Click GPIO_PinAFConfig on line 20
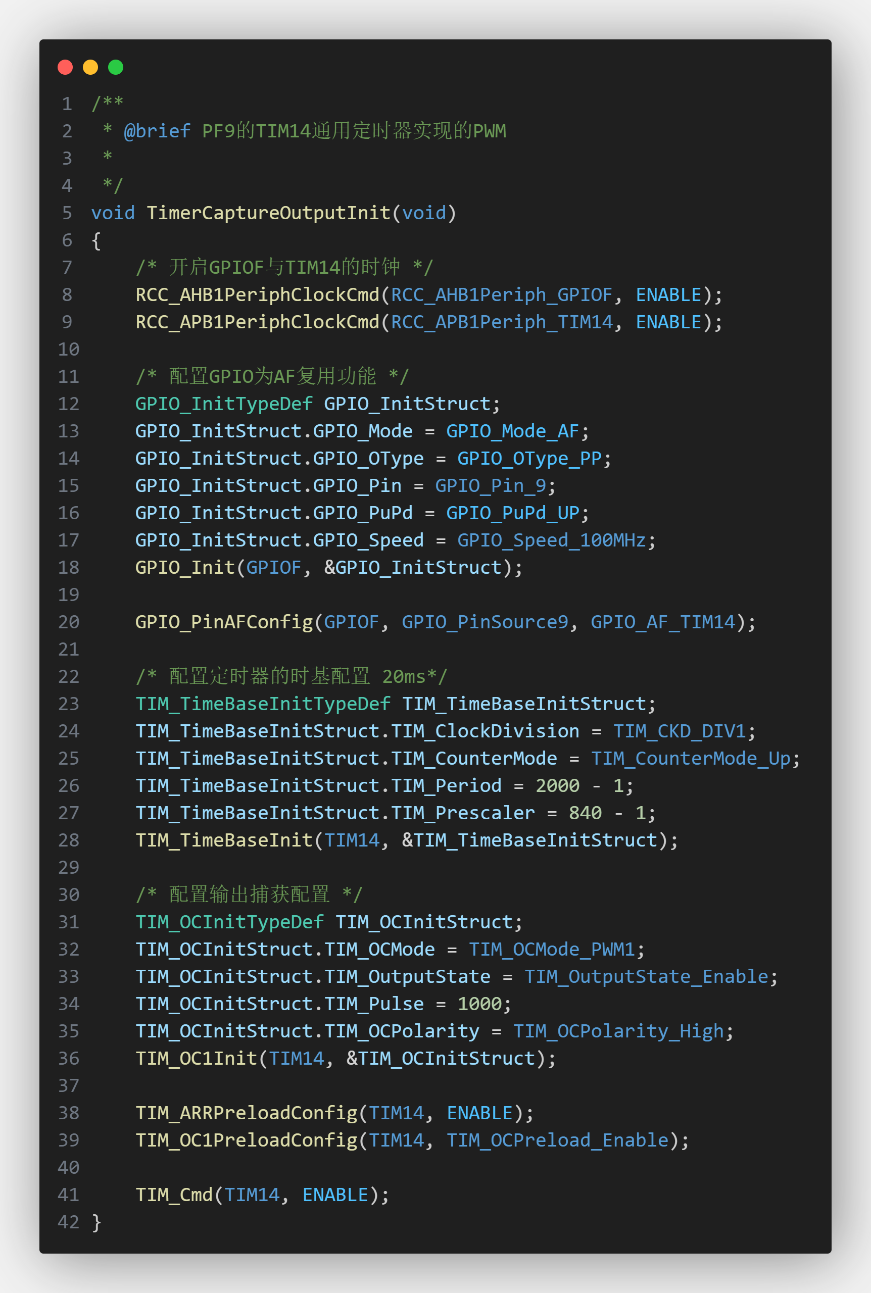871x1293 pixels. (224, 622)
